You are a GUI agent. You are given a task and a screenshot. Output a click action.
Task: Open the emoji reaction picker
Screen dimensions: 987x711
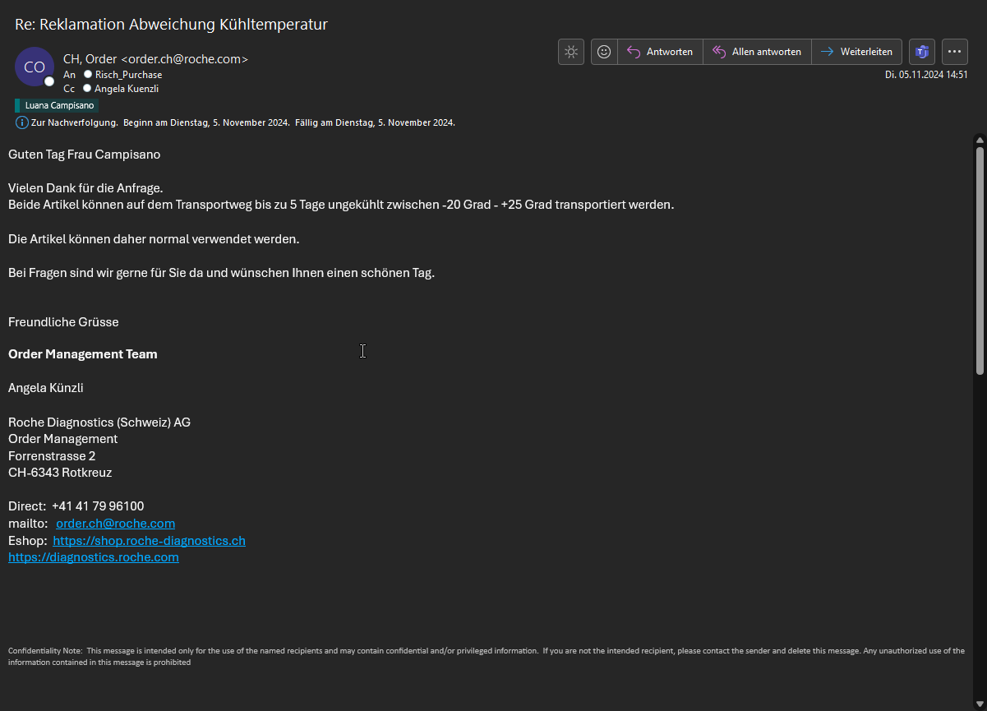point(604,52)
